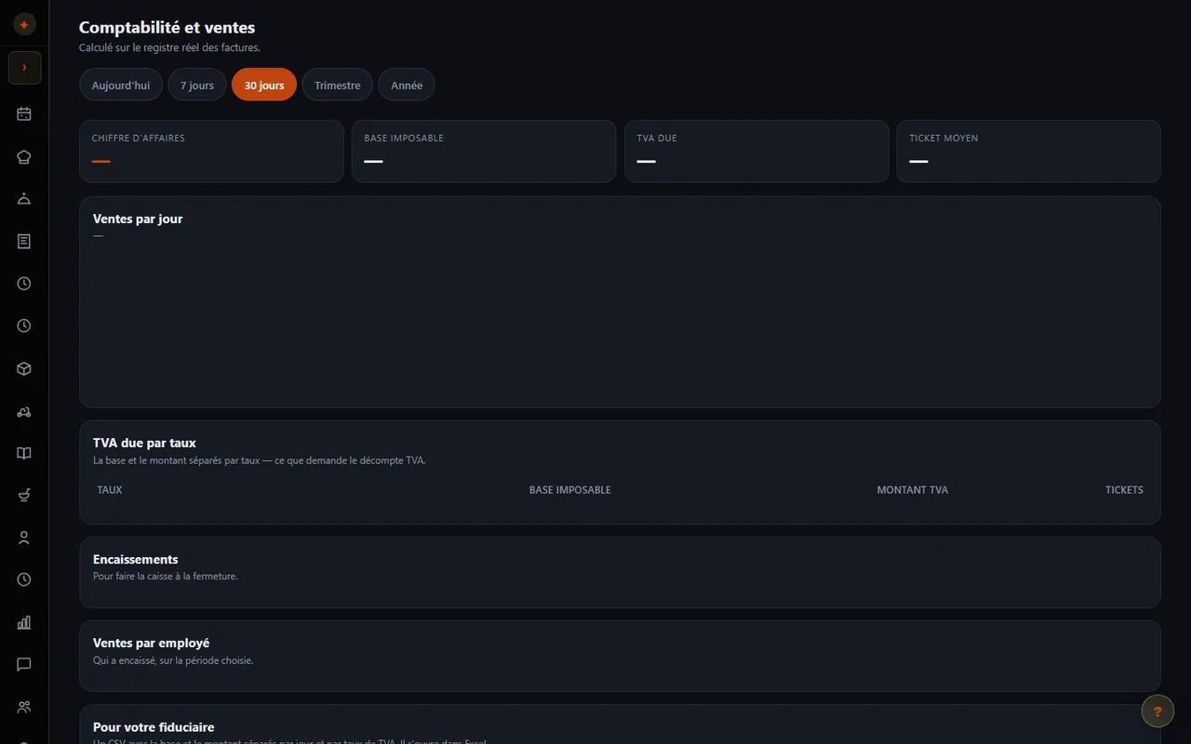Open the bar chart reports sidebar icon
Image resolution: width=1191 pixels, height=744 pixels.
pyautogui.click(x=24, y=622)
